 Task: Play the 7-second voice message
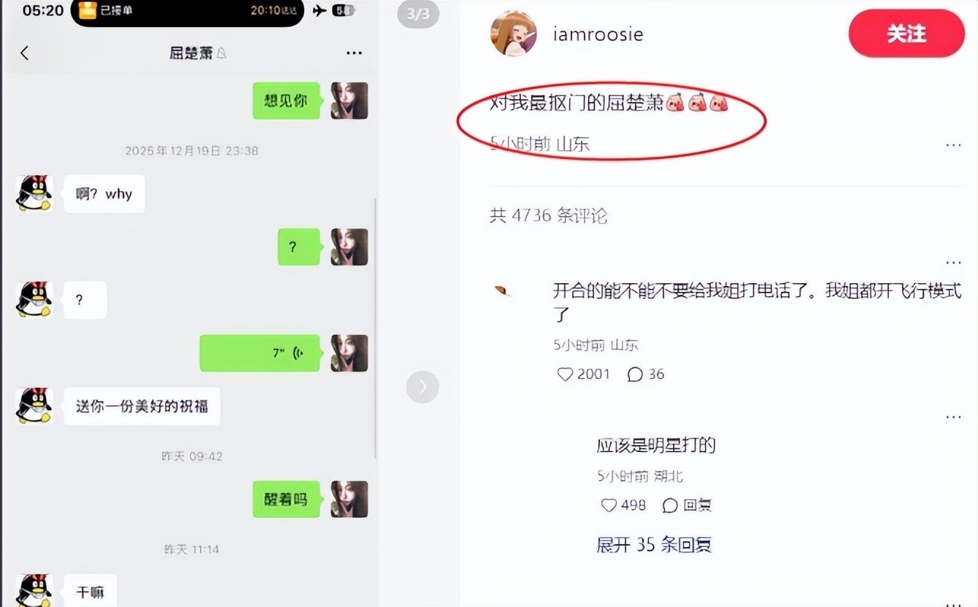(x=260, y=353)
